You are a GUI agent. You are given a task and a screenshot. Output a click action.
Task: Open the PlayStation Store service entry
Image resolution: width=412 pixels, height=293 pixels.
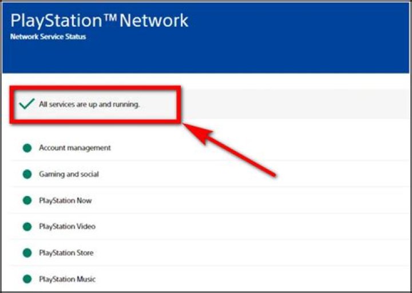pyautogui.click(x=209, y=253)
